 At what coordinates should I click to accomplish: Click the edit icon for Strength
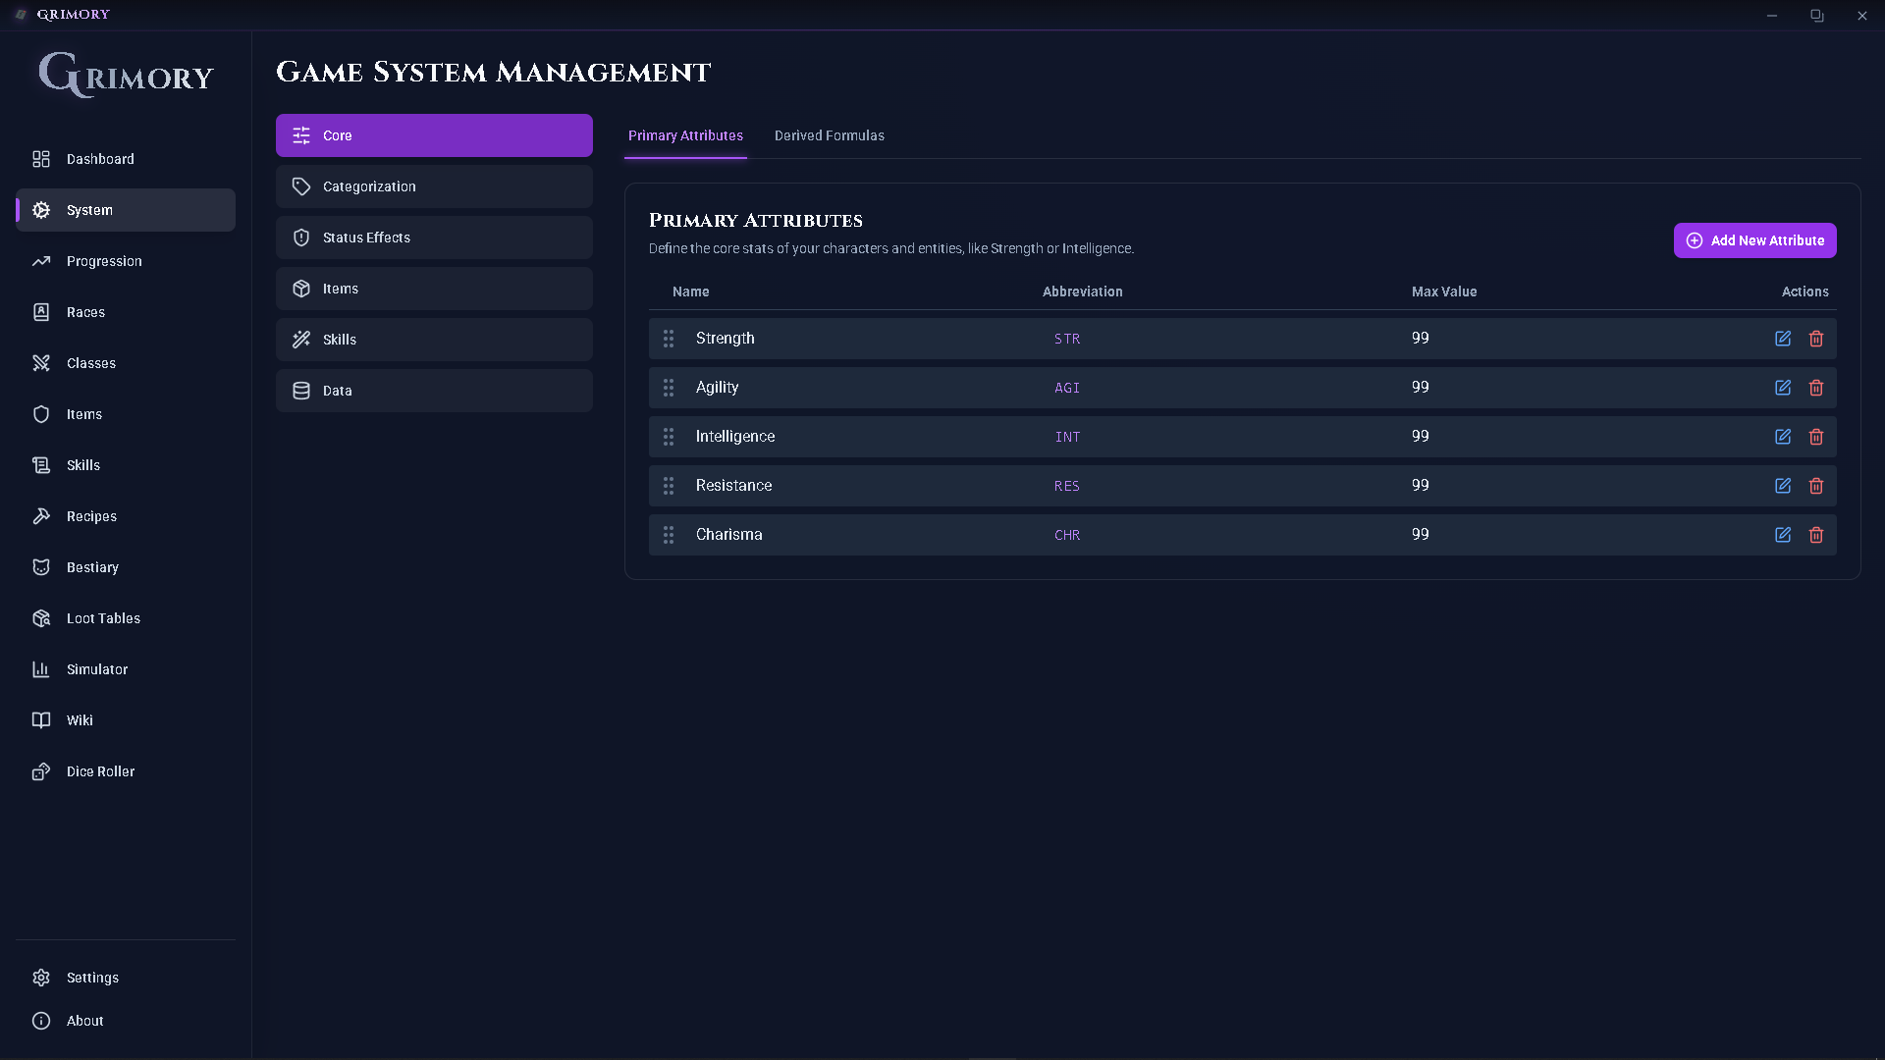click(x=1783, y=339)
